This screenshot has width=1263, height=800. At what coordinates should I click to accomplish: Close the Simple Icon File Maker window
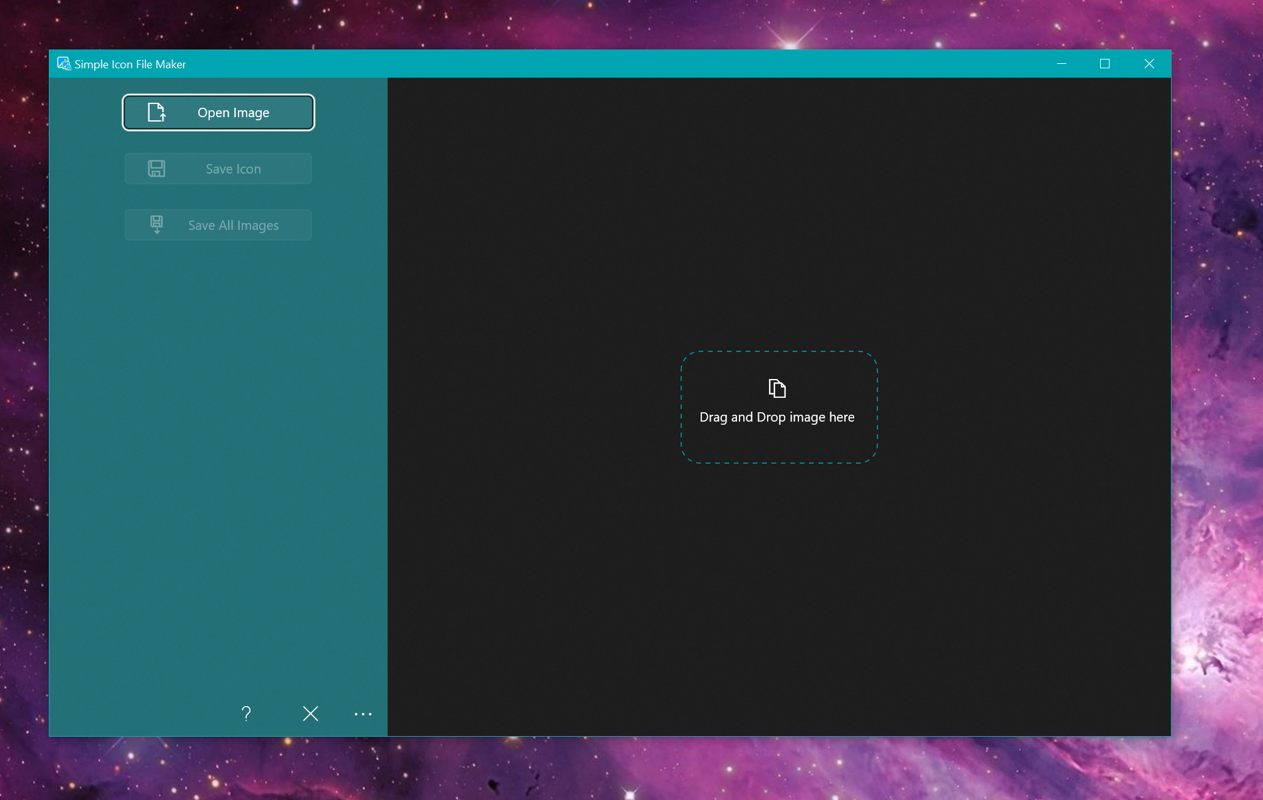[x=1149, y=64]
